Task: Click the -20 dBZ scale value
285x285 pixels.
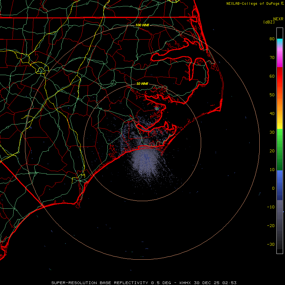Action: 271,225
